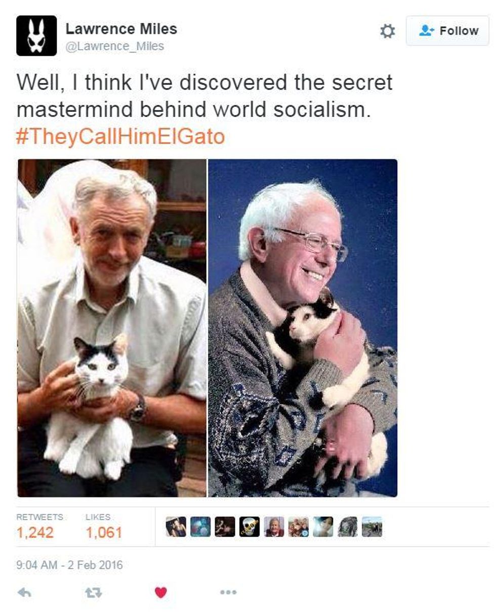Toggle the red heart like icon
Viewport: 496px width, 612px height.
pos(160,592)
